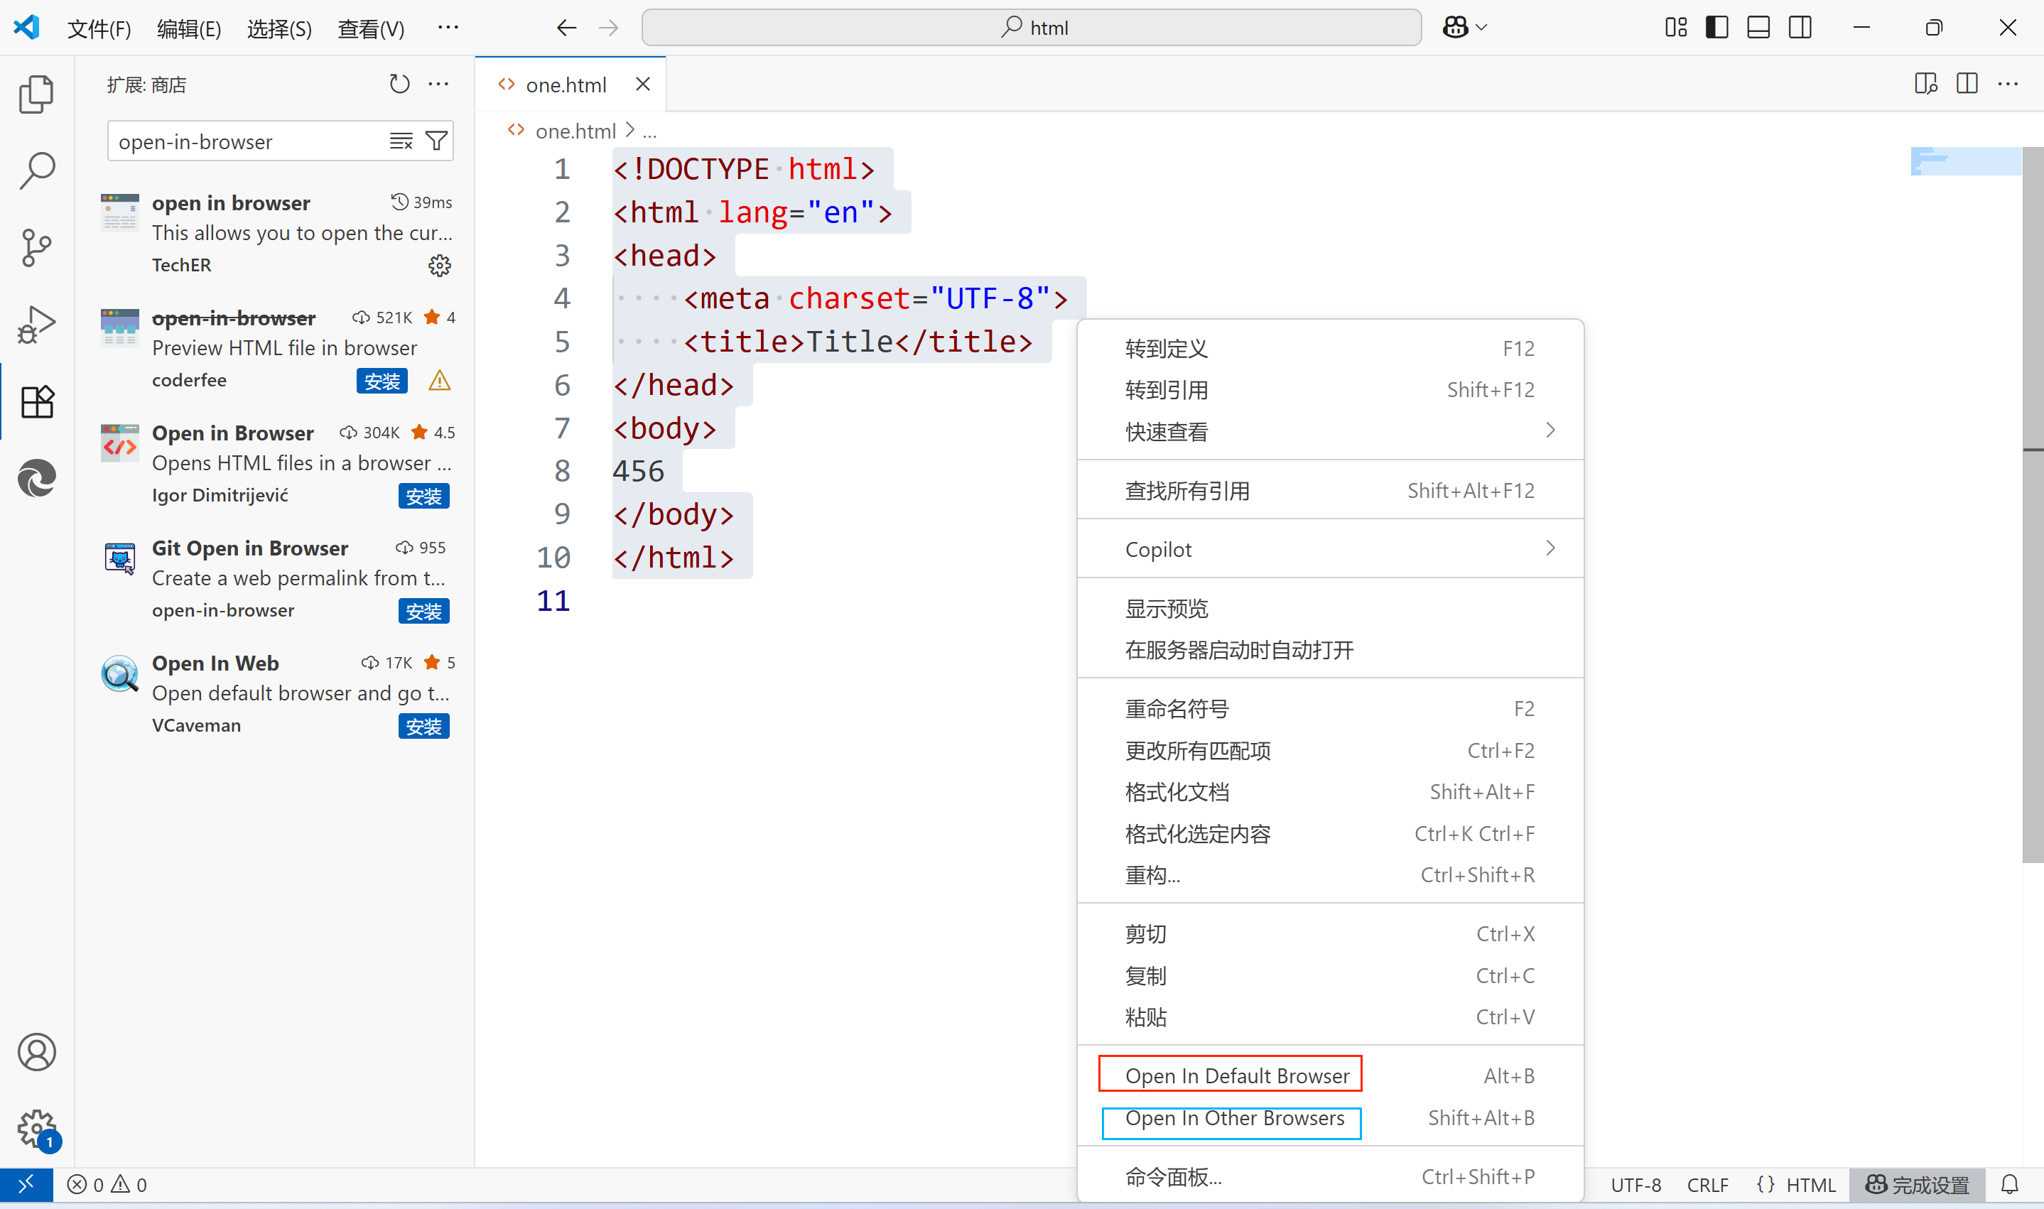The image size is (2044, 1209).
Task: Click the editor vertical scrollbar
Action: pyautogui.click(x=2033, y=504)
